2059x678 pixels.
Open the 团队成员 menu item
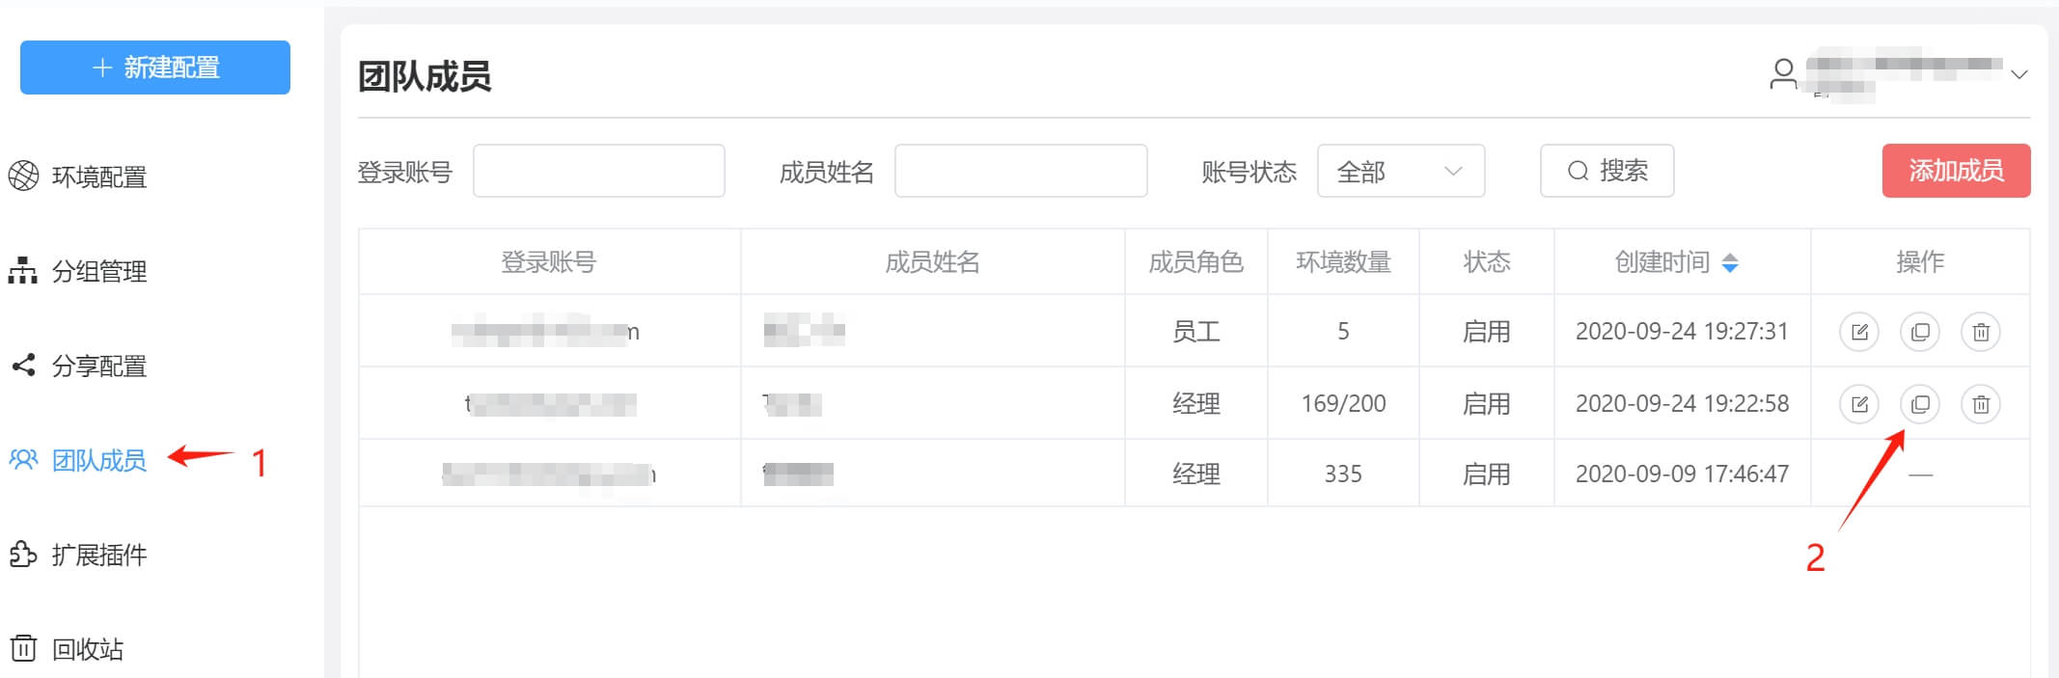click(x=98, y=460)
